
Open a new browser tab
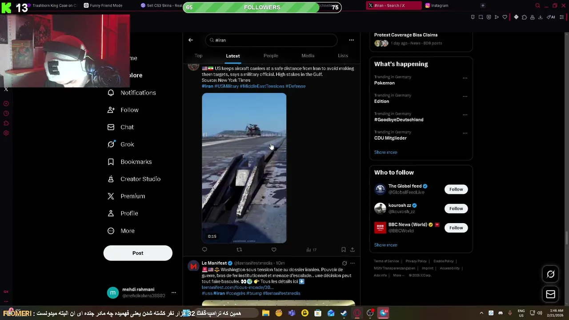click(x=483, y=5)
